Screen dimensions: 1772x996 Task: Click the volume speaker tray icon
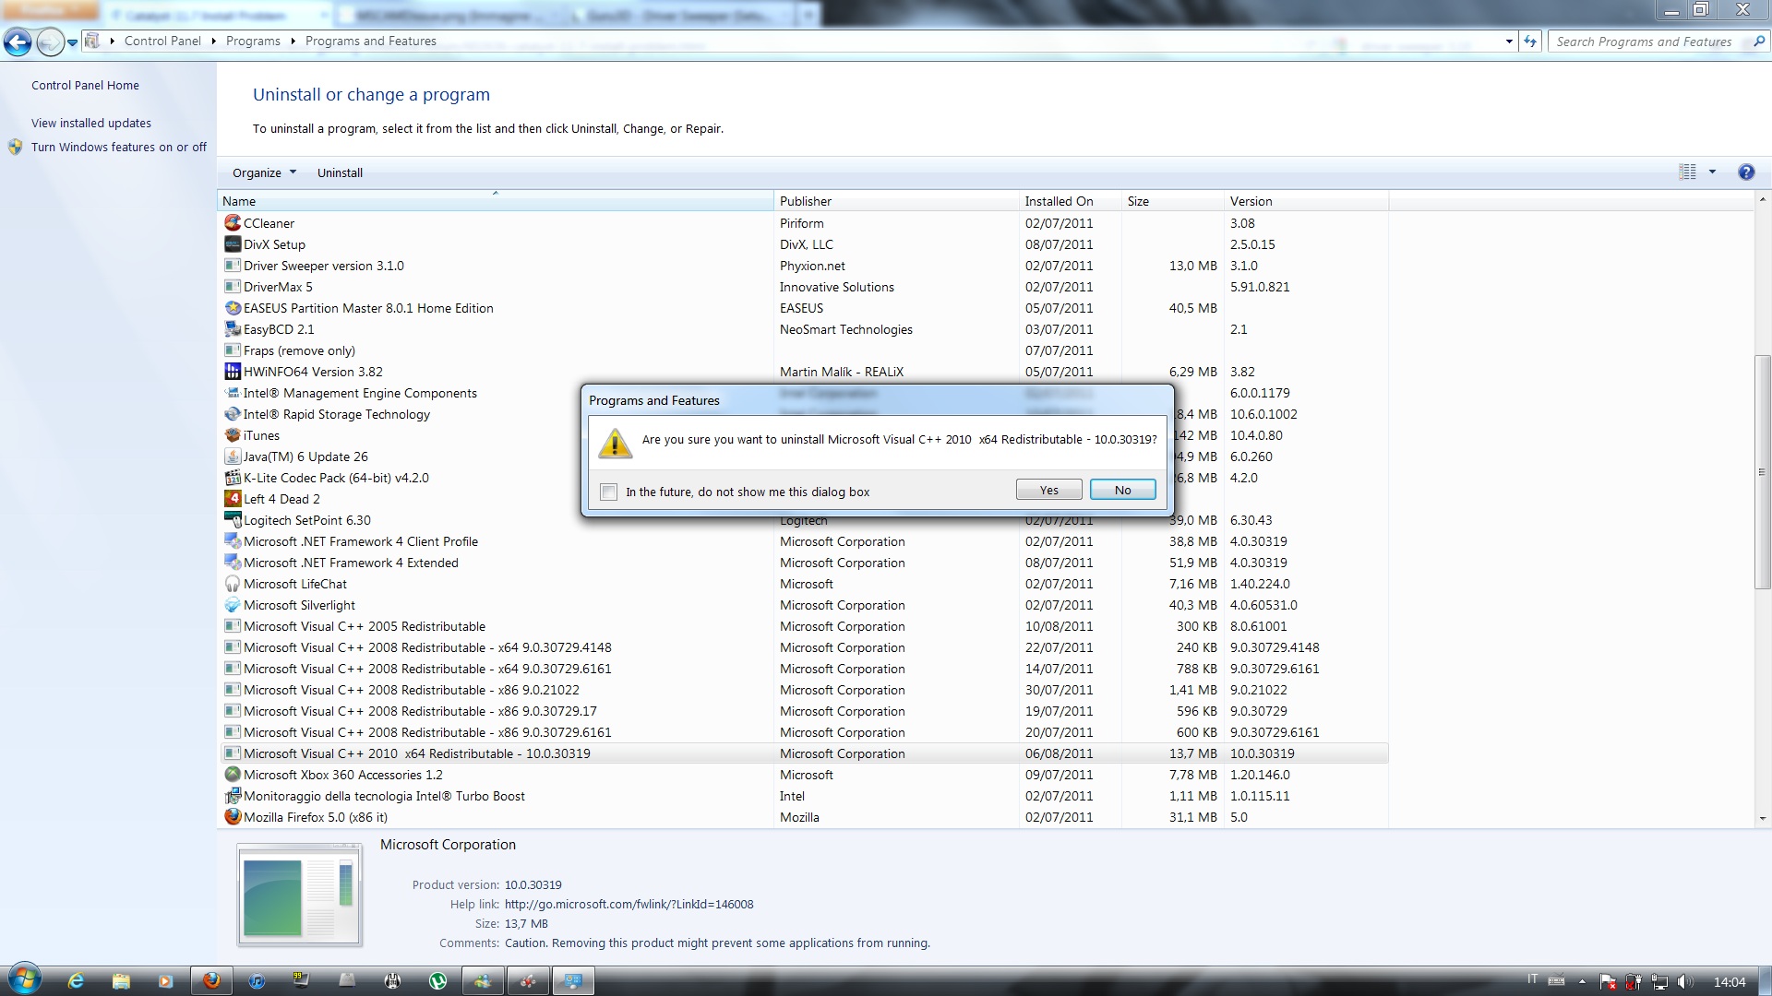(x=1685, y=982)
